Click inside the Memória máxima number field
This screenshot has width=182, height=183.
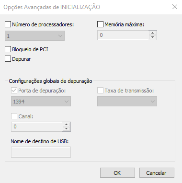(x=123, y=35)
